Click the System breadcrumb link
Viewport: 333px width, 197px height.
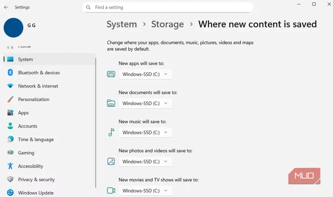121,24
